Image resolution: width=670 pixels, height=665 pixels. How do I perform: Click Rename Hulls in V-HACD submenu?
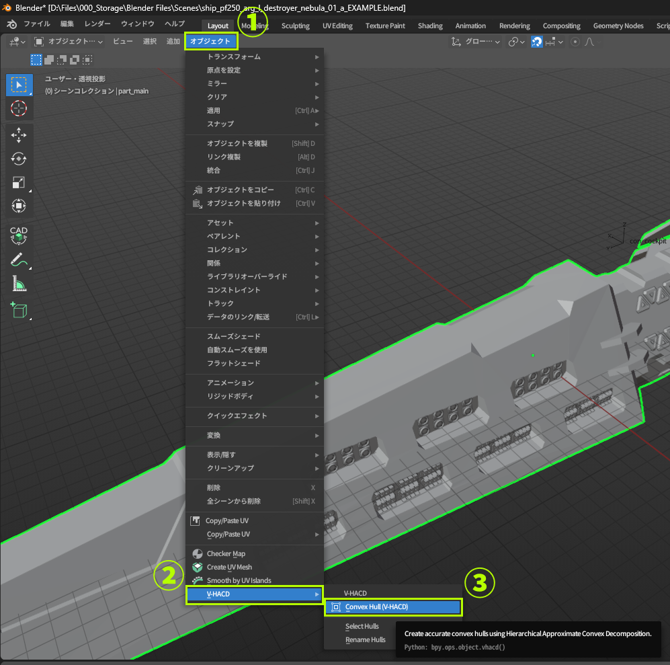coord(366,639)
